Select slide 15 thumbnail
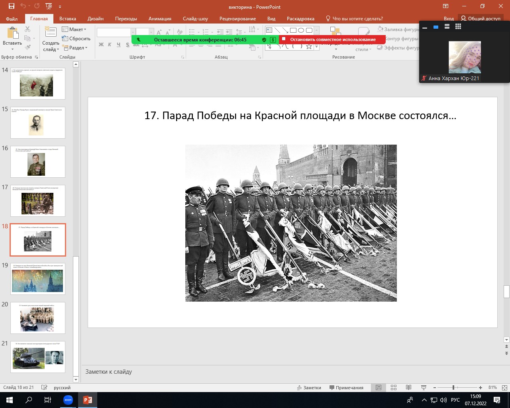 point(38,122)
